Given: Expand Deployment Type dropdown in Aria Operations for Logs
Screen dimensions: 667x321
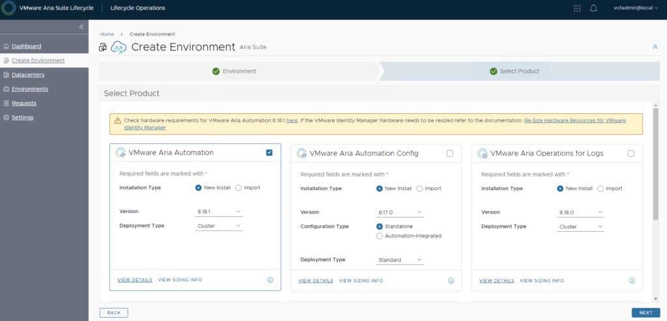Looking at the screenshot, I should [x=581, y=227].
